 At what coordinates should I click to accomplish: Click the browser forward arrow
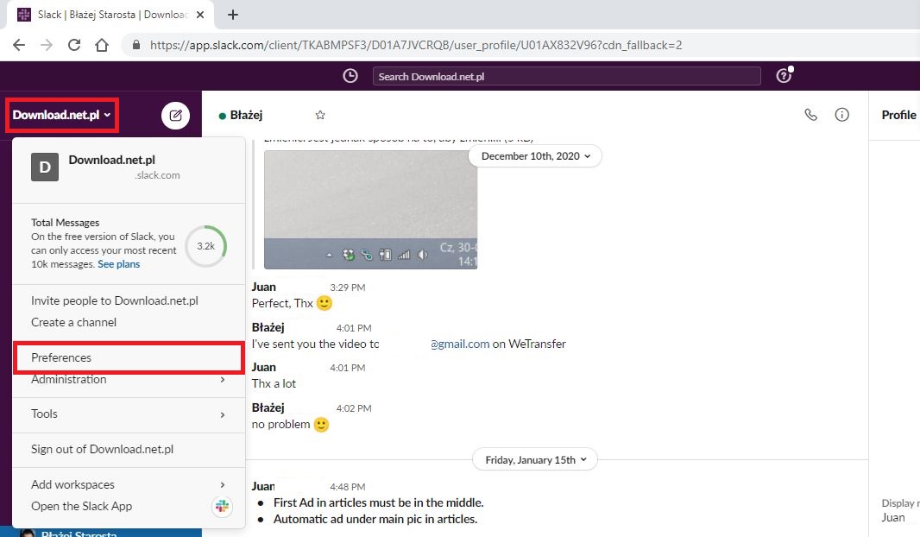pos(47,45)
